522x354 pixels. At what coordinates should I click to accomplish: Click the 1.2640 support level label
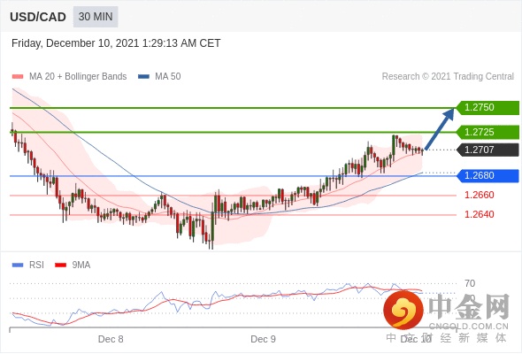pyautogui.click(x=479, y=214)
